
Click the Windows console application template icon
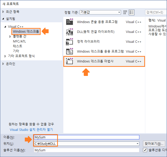click(x=70, y=22)
